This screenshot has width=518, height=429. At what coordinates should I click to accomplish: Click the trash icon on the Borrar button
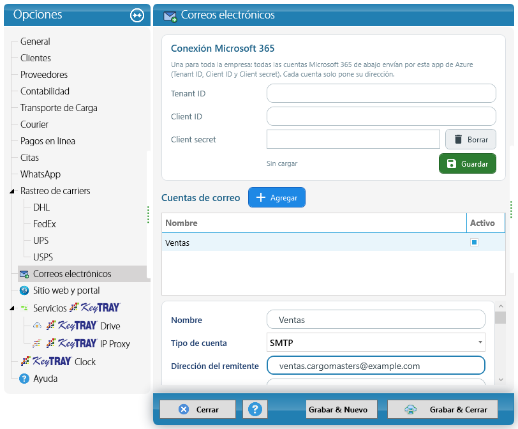click(458, 139)
